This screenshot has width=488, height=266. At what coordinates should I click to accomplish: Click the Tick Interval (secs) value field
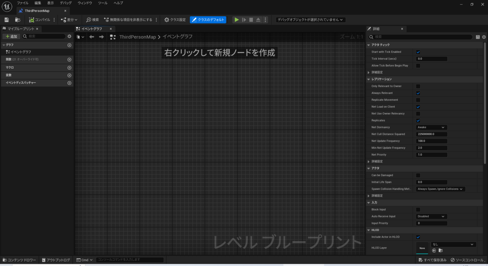point(431,59)
